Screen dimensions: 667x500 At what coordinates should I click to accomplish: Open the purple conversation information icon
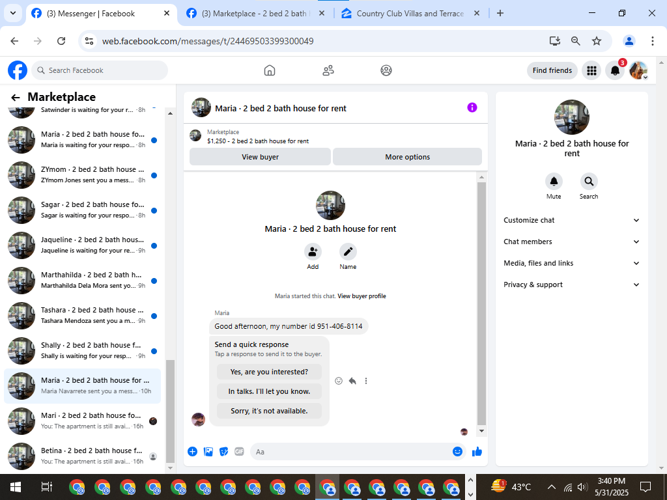[472, 107]
